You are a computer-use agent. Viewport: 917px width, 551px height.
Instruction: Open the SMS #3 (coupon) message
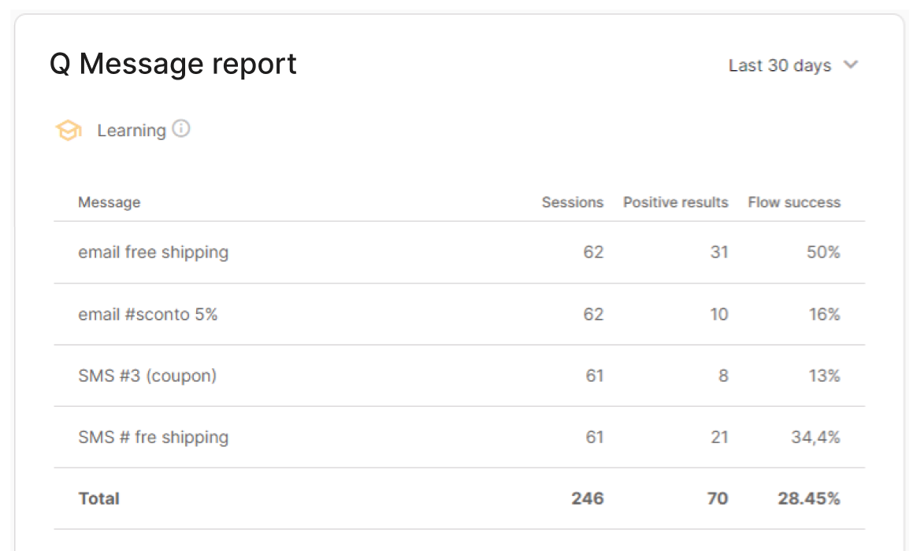click(147, 375)
